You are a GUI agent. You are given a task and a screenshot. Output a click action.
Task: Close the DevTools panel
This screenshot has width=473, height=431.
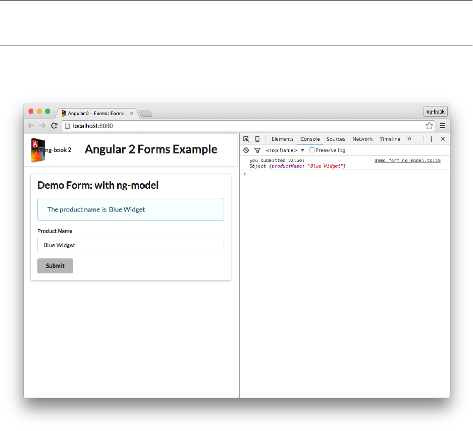(443, 139)
